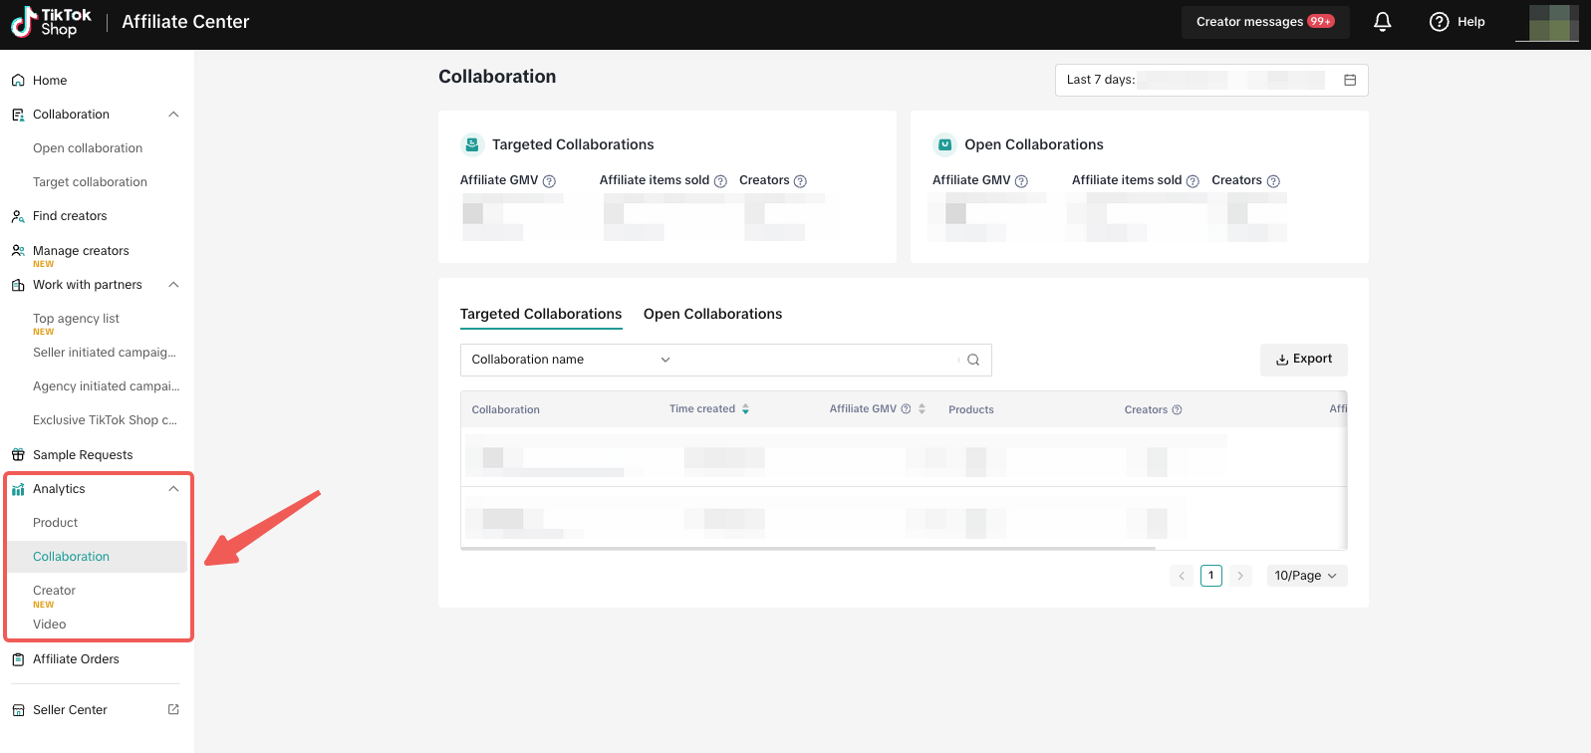The width and height of the screenshot is (1591, 753).
Task: Click Affiliate GMV info icon under Targeted Collaborations
Action: click(x=549, y=181)
